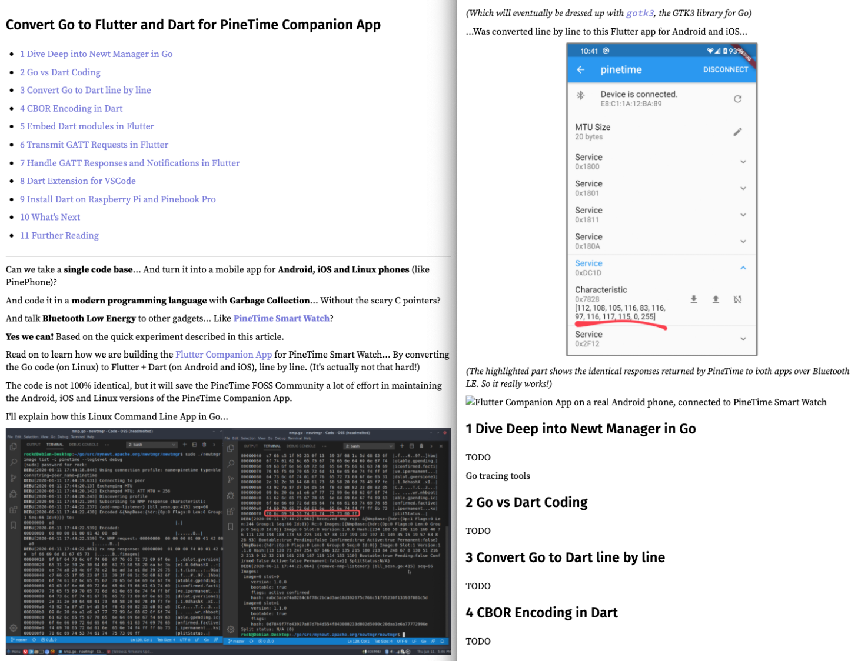Jump to '4 CBOR Encoding in Dart' contents entry

[71, 108]
